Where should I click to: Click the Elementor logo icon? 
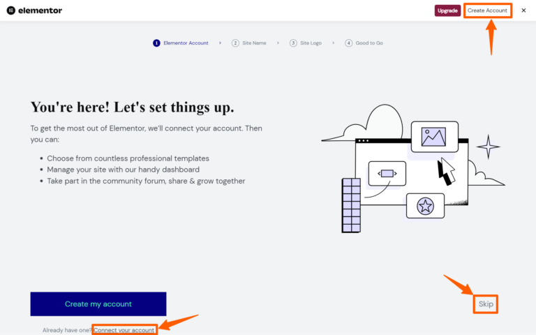(11, 10)
